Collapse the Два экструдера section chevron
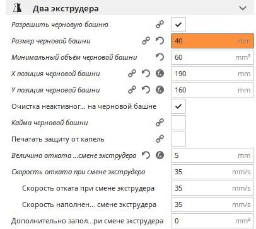 coord(243,8)
